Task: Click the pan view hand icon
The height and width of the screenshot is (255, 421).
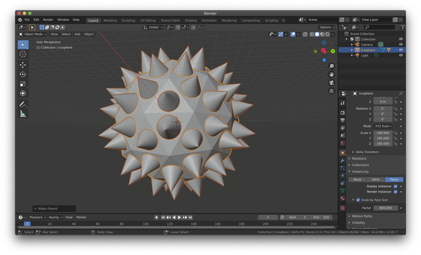Action: [x=332, y=74]
